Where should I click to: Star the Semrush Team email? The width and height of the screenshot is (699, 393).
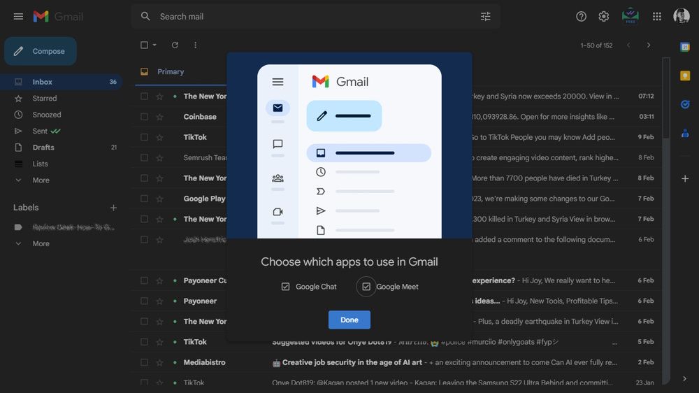(x=159, y=158)
